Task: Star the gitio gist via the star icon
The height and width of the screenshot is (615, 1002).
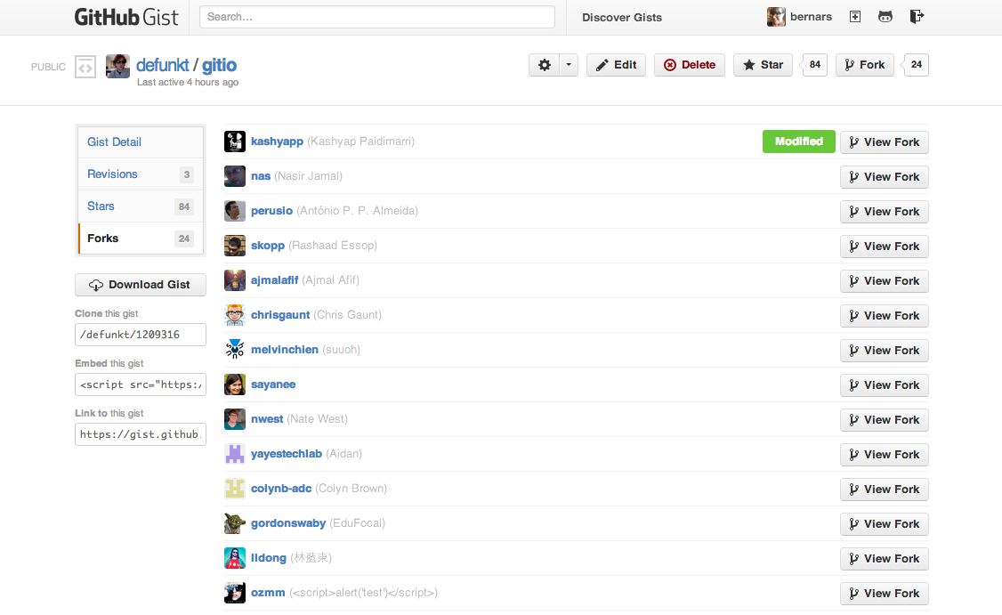Action: 762,64
